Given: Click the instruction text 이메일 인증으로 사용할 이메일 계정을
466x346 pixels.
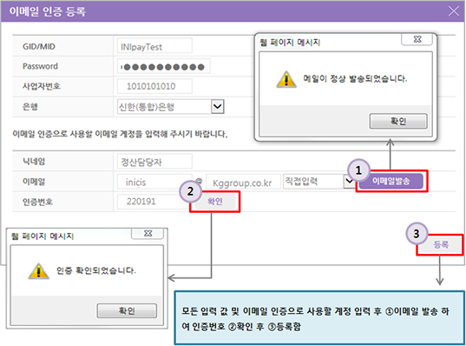Looking at the screenshot, I should click(x=77, y=134).
